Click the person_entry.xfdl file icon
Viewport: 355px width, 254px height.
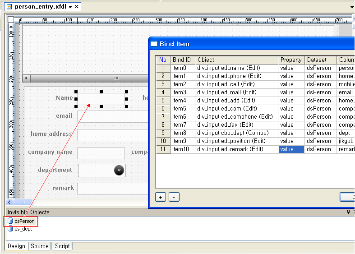pyautogui.click(x=9, y=7)
